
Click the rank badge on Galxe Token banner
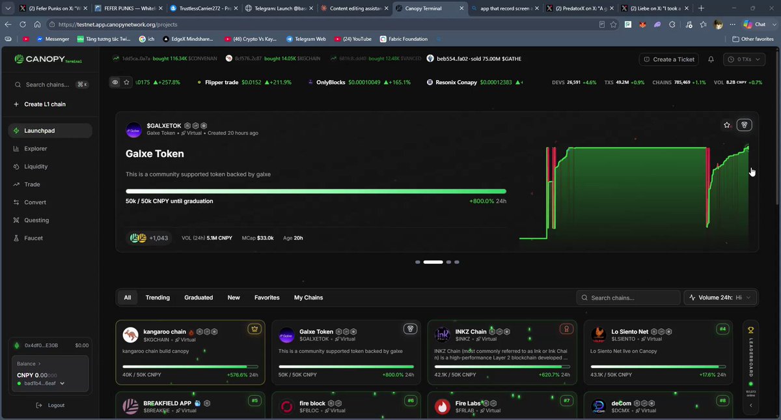744,125
